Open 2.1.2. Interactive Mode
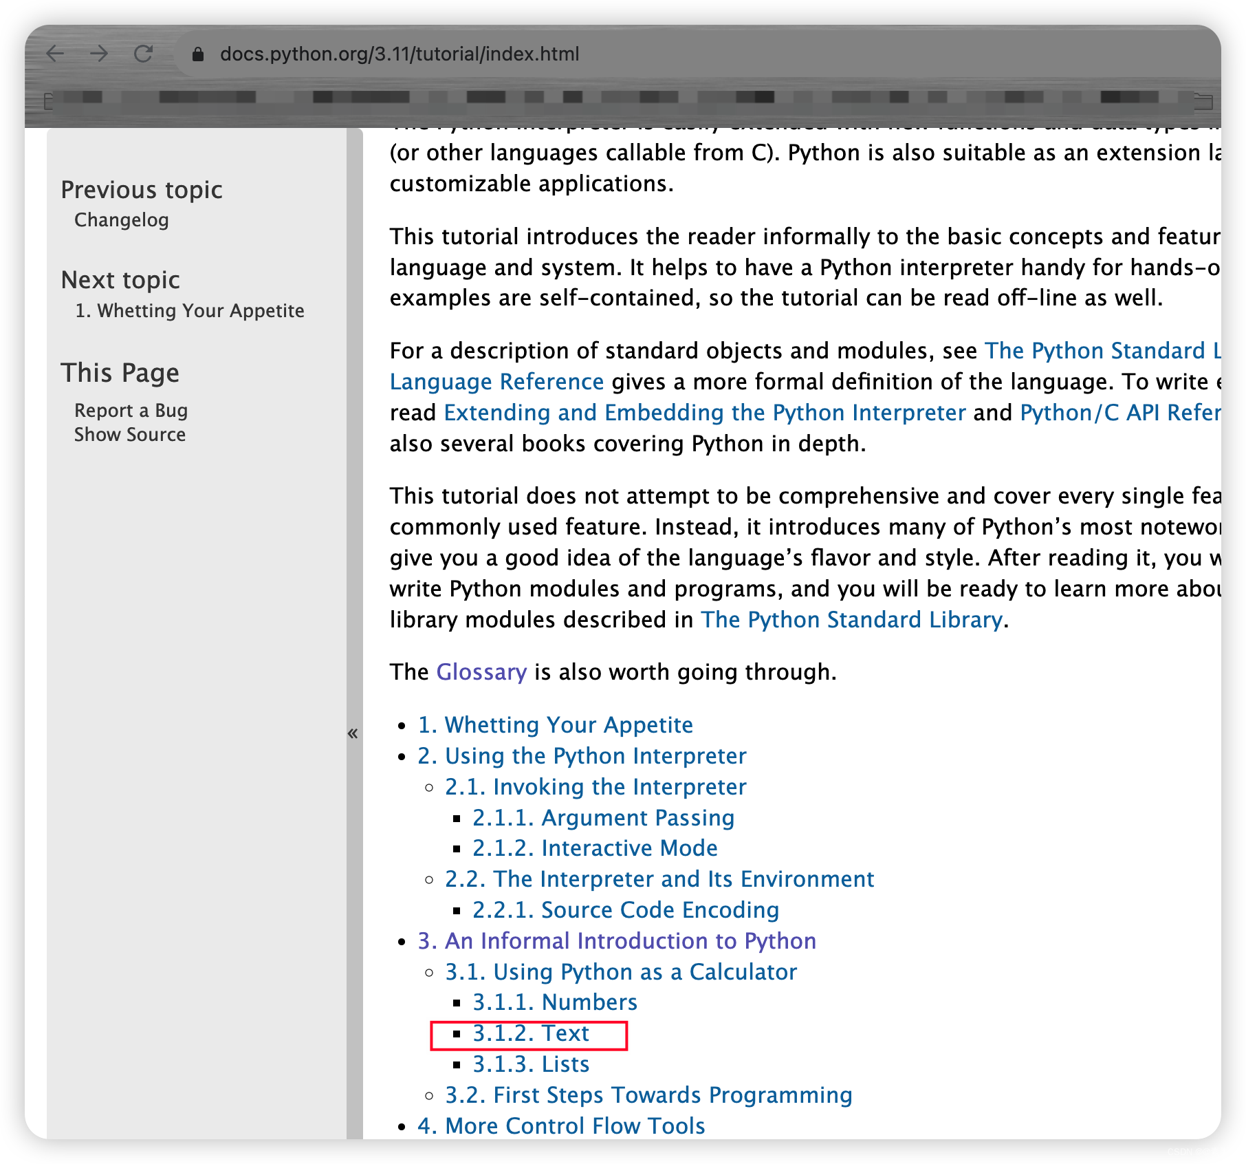 pos(595,848)
